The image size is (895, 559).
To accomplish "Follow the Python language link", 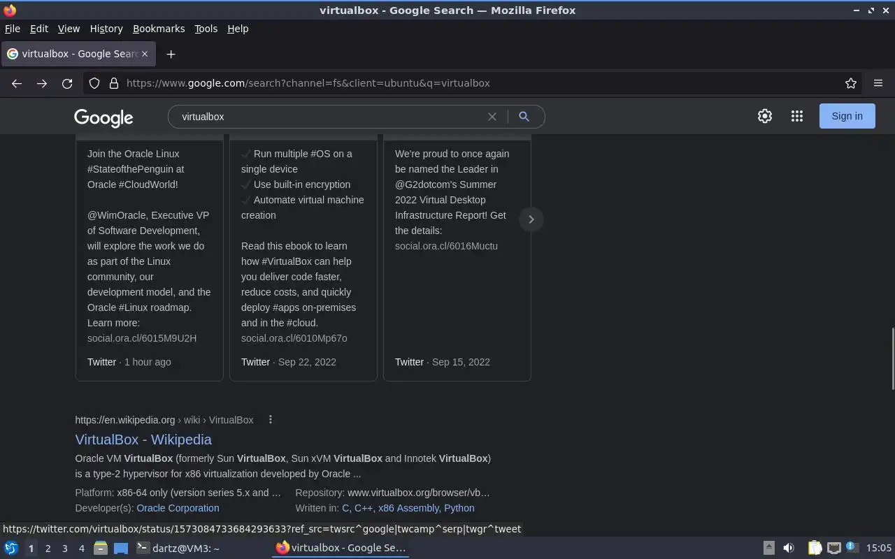I will click(459, 508).
